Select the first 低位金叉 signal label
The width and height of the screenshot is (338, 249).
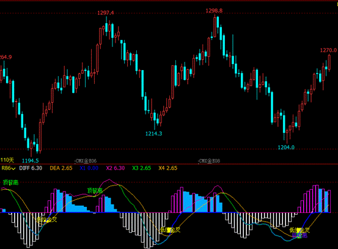pyautogui.click(x=47, y=220)
